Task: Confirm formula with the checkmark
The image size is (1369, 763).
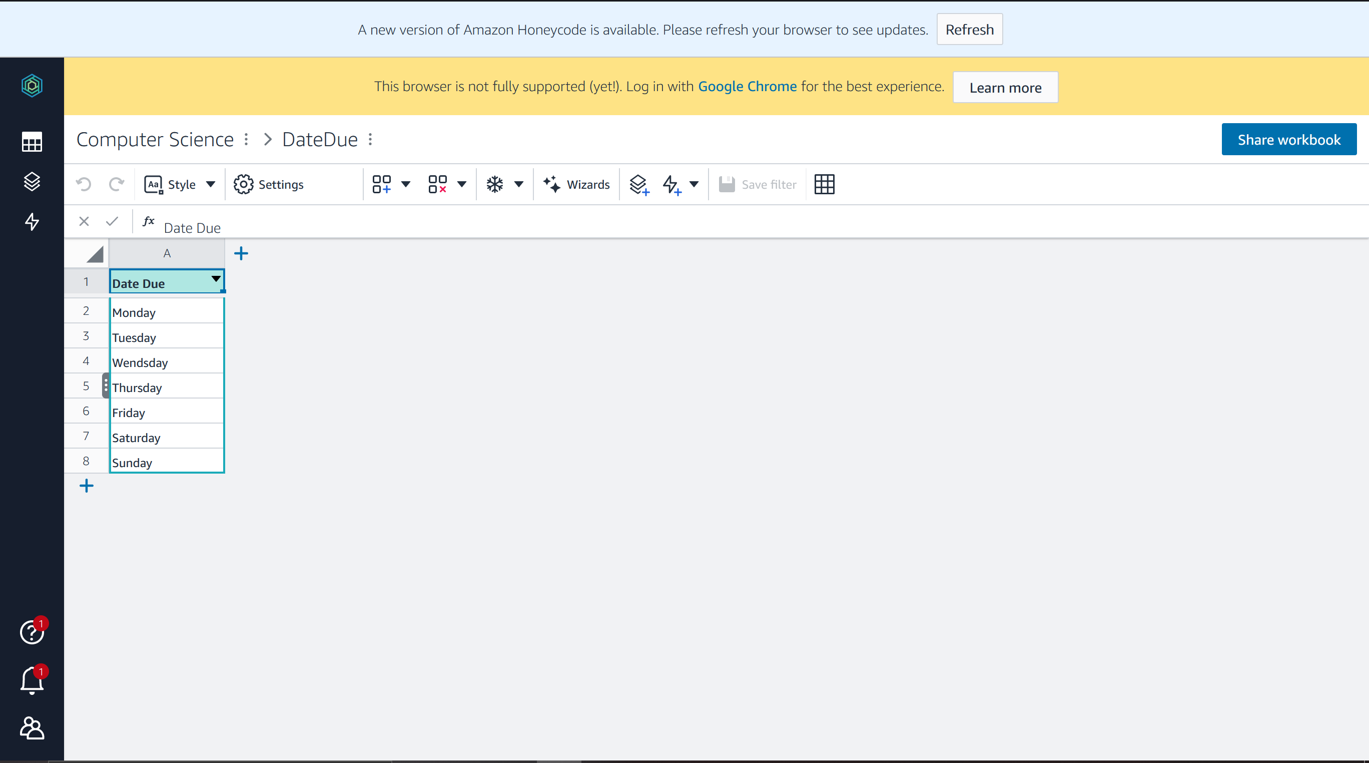Action: 112,221
